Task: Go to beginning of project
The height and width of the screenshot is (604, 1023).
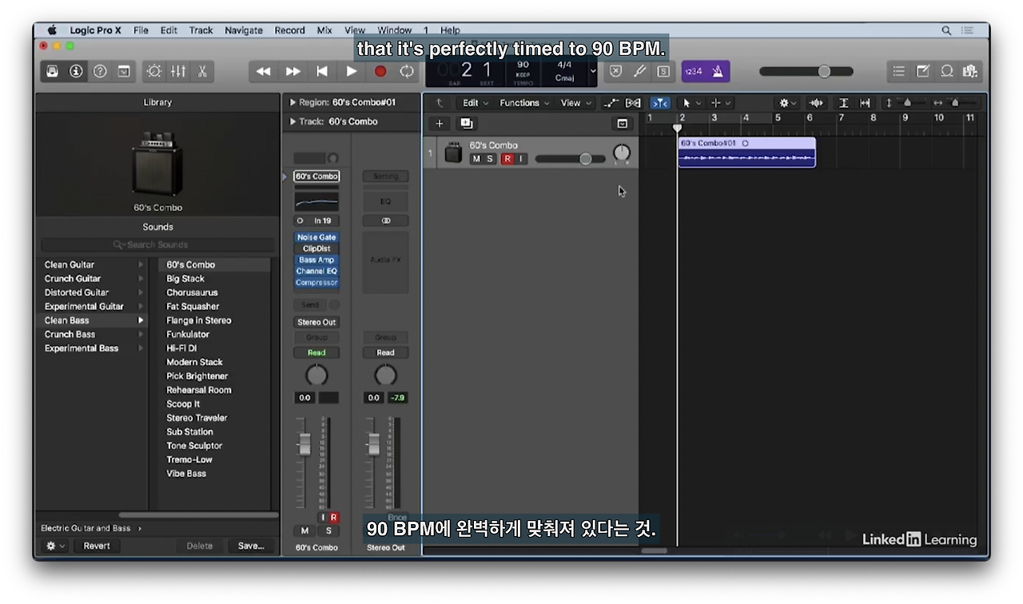Action: pos(322,71)
